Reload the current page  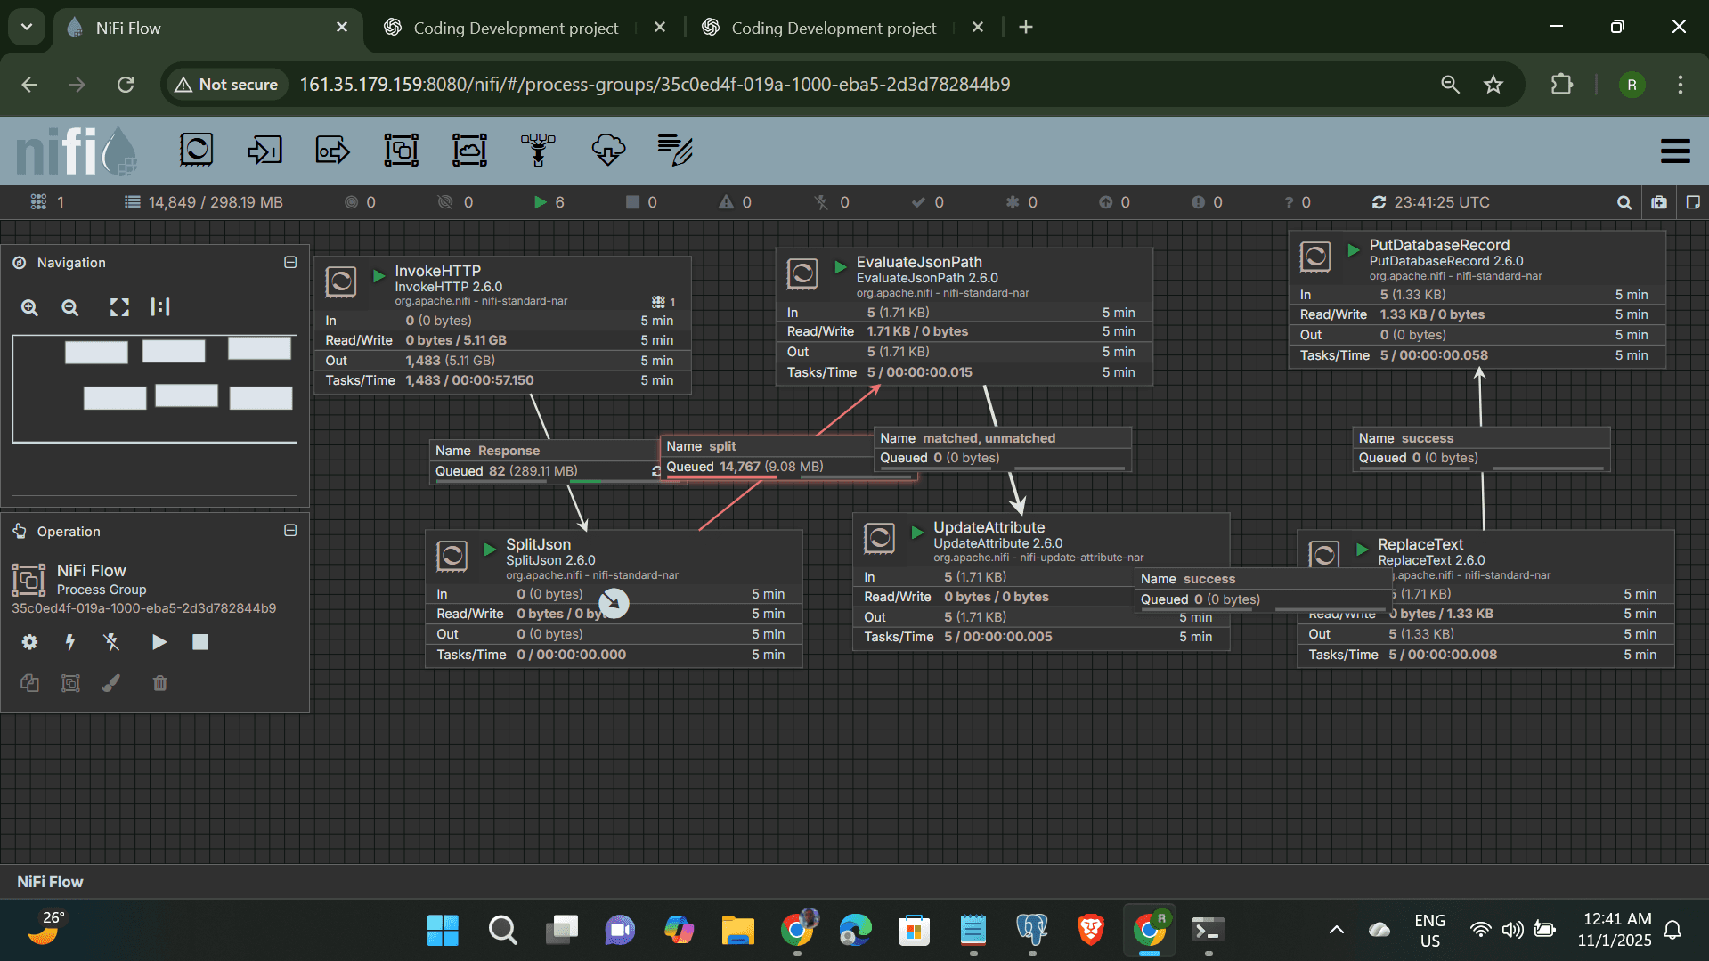(126, 85)
